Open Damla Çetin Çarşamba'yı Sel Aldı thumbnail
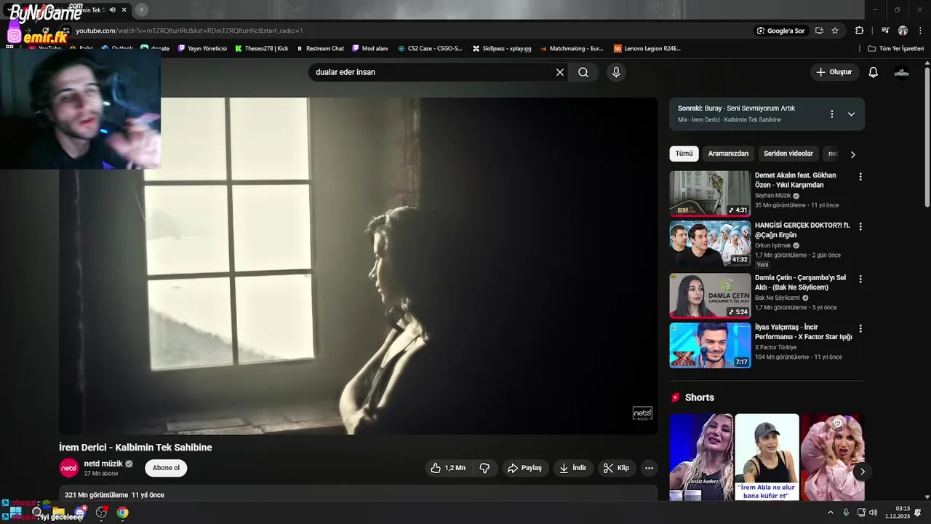 (x=710, y=295)
